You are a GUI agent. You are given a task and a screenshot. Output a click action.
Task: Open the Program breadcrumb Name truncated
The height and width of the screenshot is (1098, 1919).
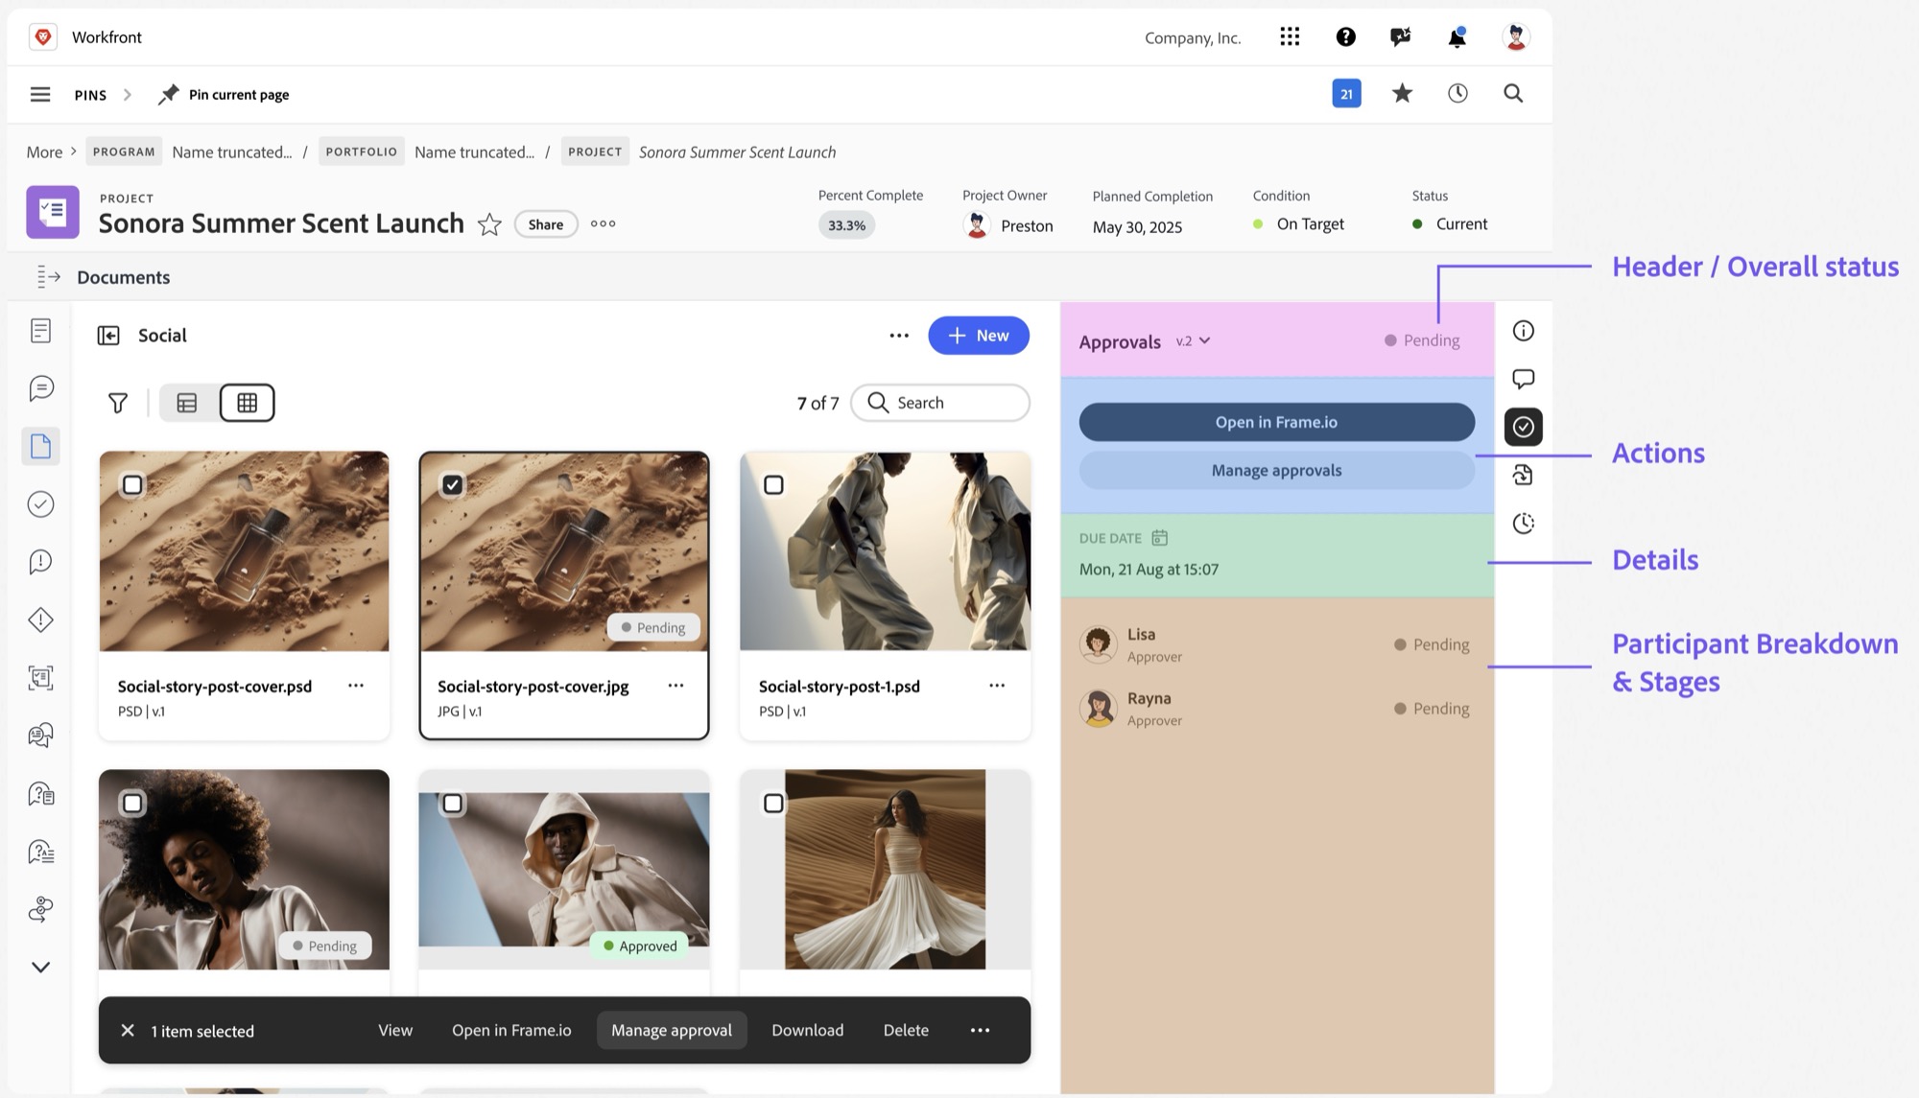click(232, 152)
